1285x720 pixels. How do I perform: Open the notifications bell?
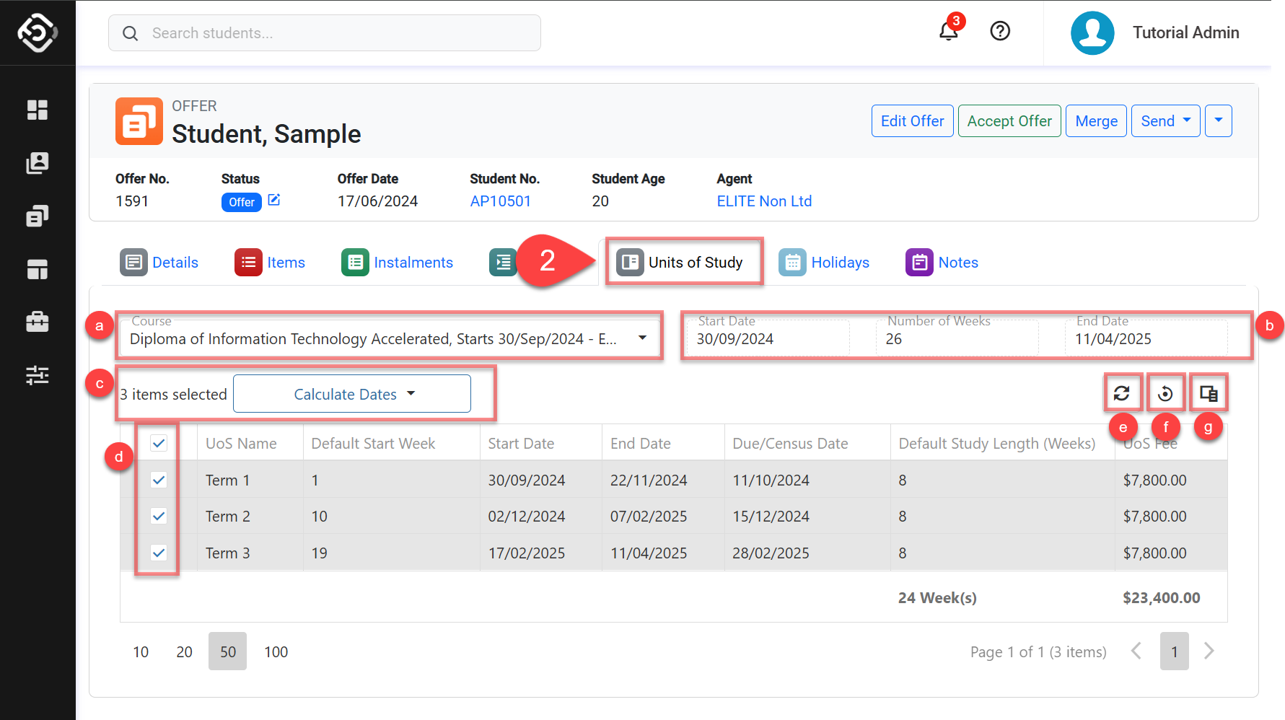click(948, 32)
